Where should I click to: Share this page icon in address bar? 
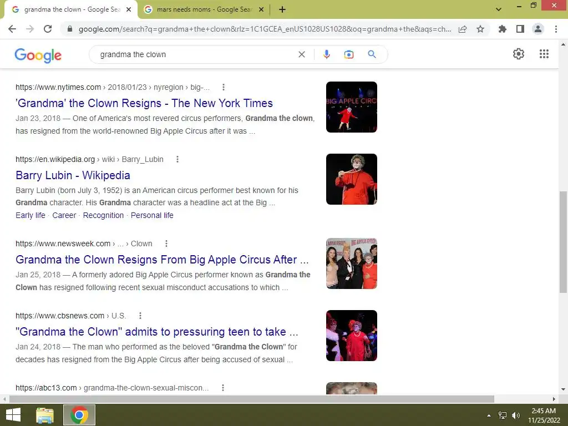463,29
